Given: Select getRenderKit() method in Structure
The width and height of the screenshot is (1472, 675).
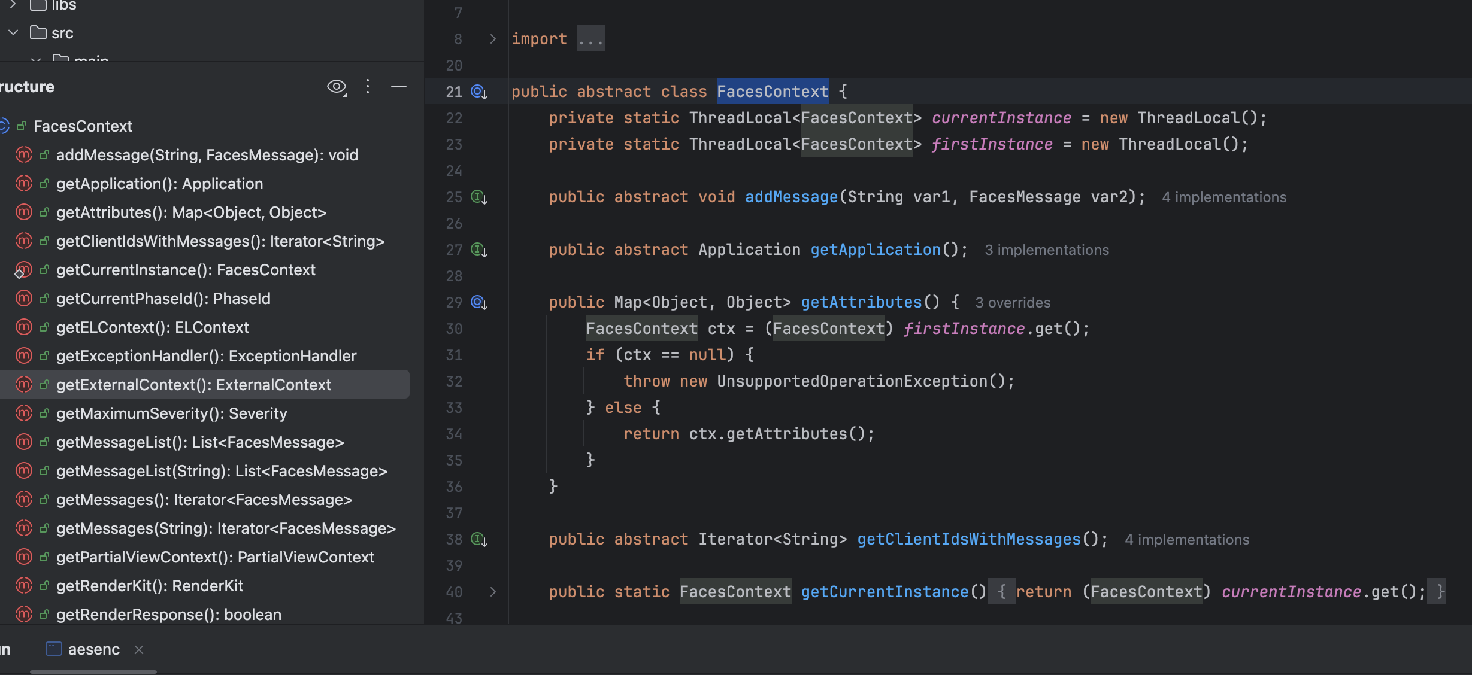Looking at the screenshot, I should (x=149, y=586).
